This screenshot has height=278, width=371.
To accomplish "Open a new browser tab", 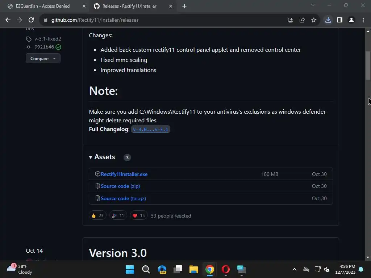I will tap(184, 7).
